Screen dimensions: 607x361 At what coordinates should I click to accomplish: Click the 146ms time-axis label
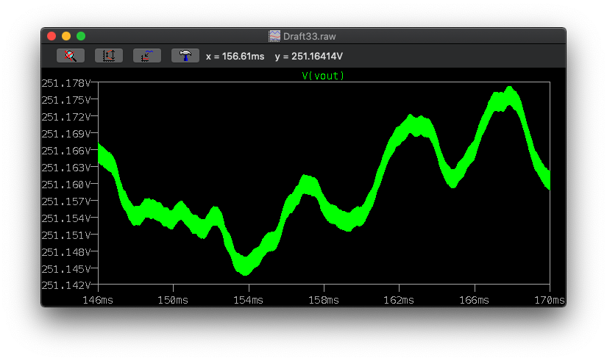click(98, 300)
